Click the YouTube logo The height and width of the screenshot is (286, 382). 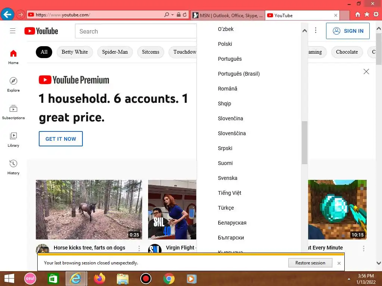click(x=41, y=31)
